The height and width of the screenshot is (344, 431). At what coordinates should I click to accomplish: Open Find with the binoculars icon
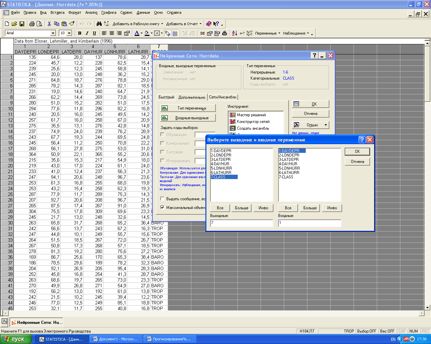coord(99,24)
